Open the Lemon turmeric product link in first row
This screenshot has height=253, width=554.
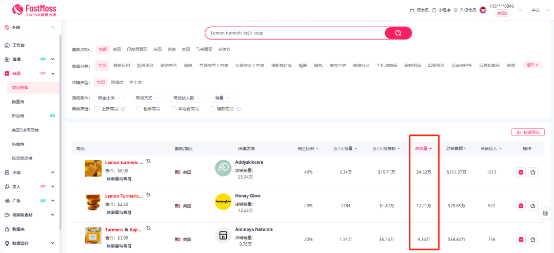[124, 162]
